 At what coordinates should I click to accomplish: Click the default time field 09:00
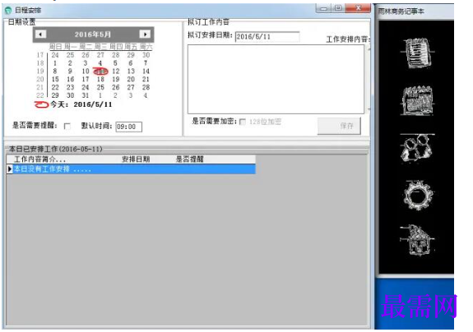click(129, 127)
